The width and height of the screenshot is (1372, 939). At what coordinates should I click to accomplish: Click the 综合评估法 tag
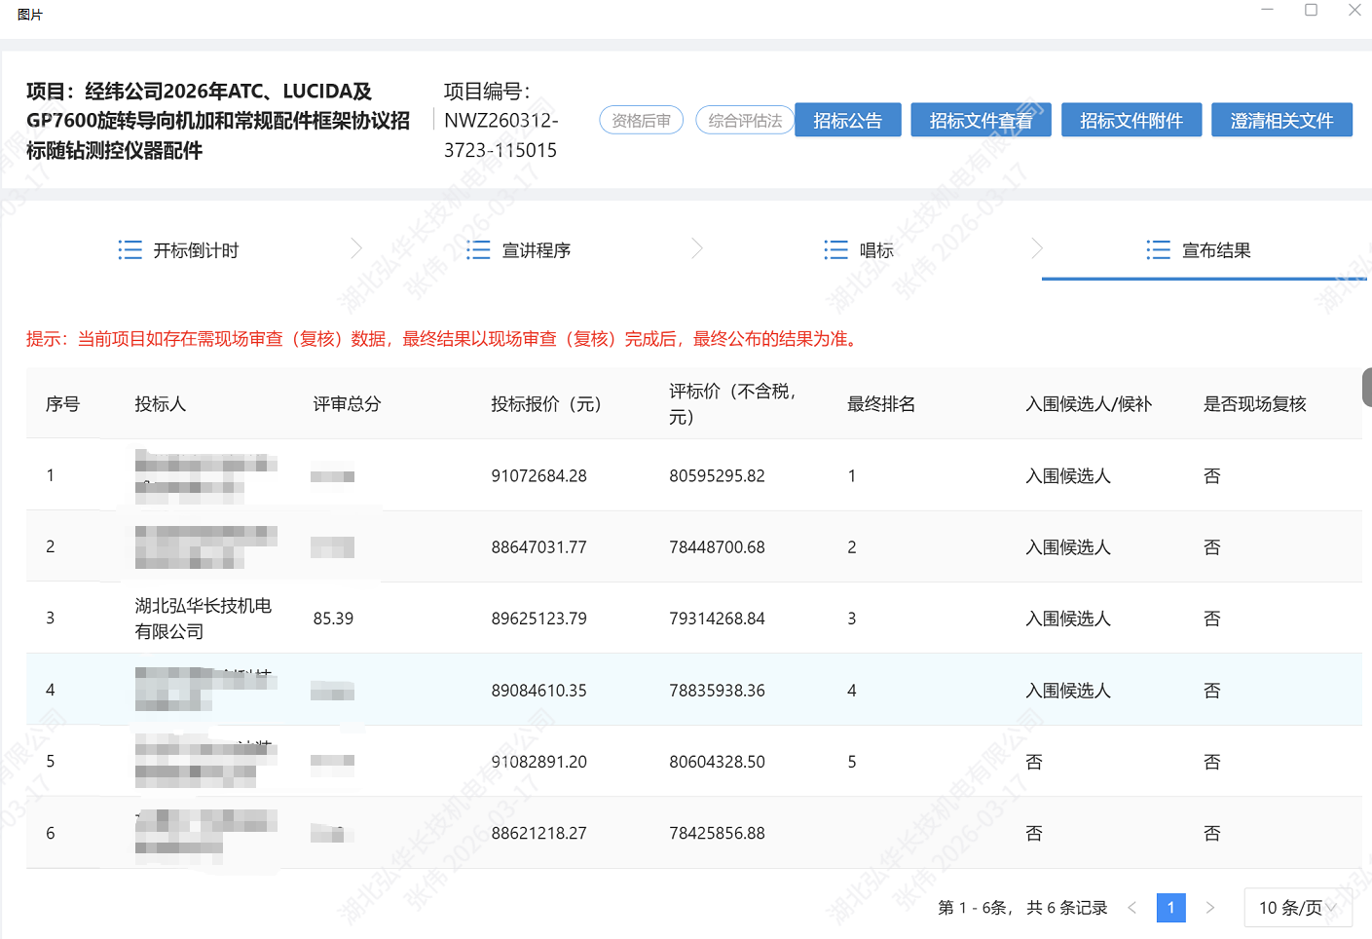tap(745, 121)
